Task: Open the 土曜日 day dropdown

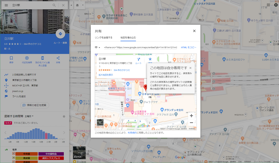Action: (29, 116)
